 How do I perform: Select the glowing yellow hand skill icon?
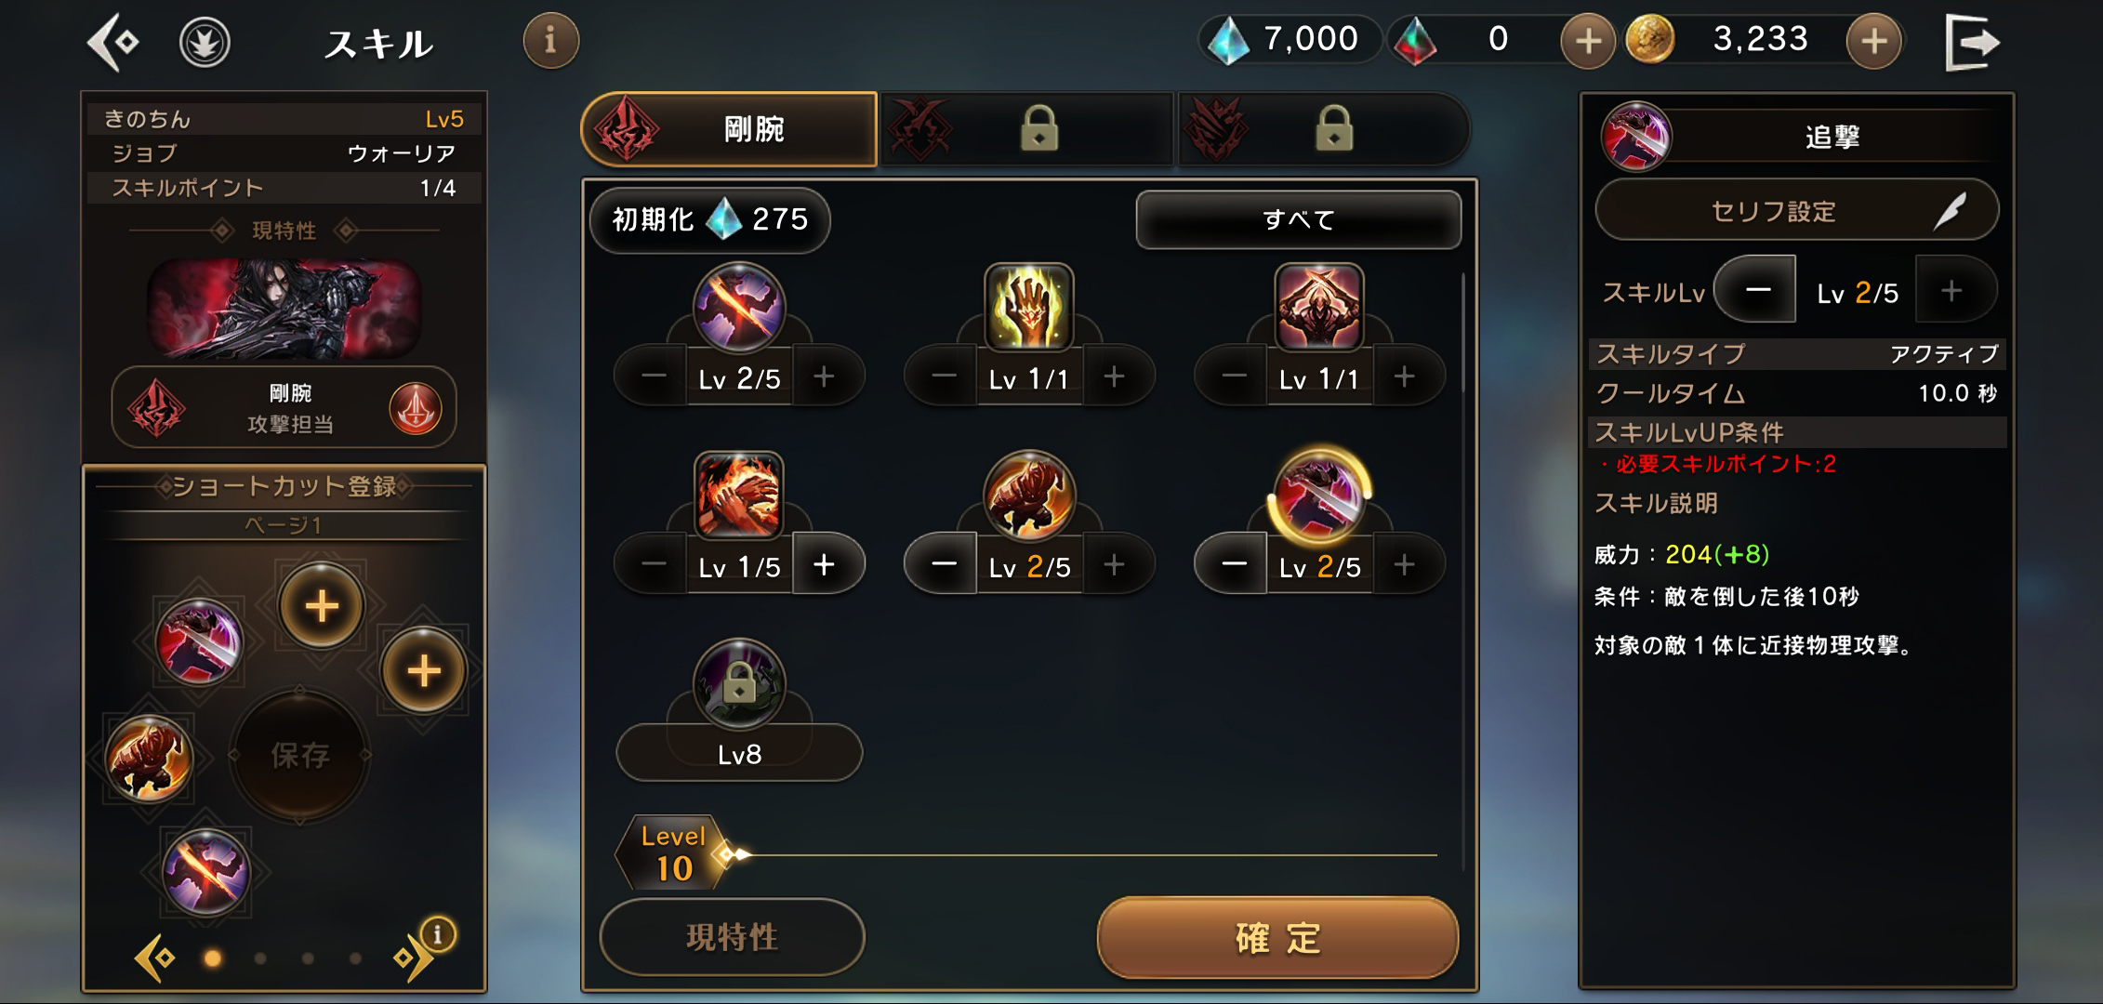point(1028,307)
